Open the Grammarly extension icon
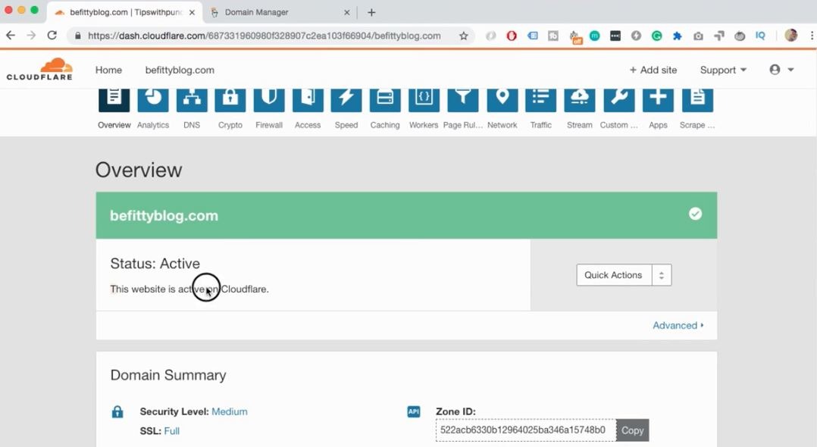 [x=656, y=36]
